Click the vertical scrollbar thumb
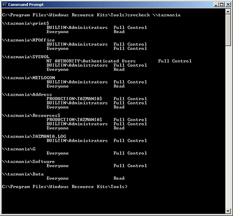Viewport: 233px width, 216px height. (228, 30)
